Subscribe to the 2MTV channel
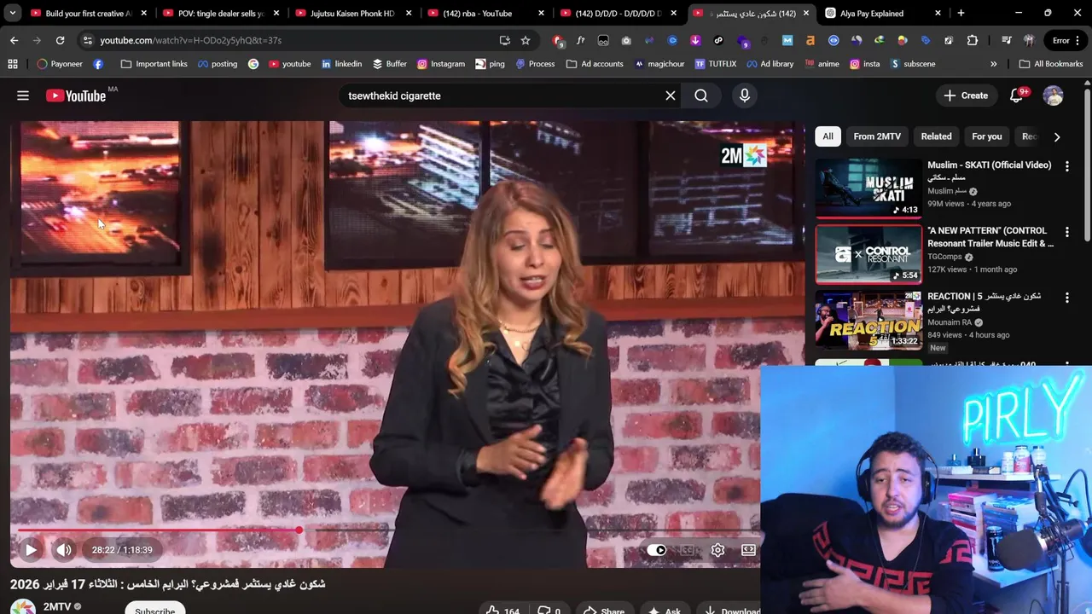Viewport: 1092px width, 614px height. coord(154,610)
